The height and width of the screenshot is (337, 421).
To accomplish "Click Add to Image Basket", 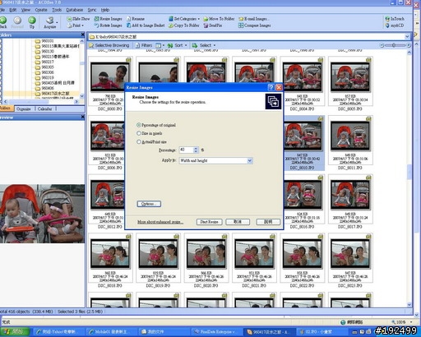I will pyautogui.click(x=146, y=25).
